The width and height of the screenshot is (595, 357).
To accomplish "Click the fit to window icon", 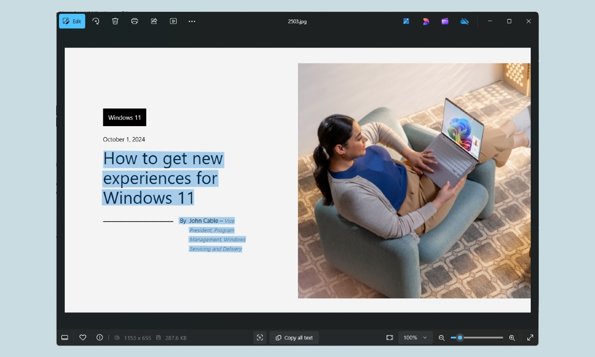I will [x=389, y=337].
